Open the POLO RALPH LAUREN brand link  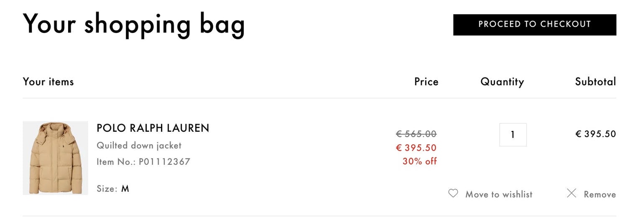point(153,128)
